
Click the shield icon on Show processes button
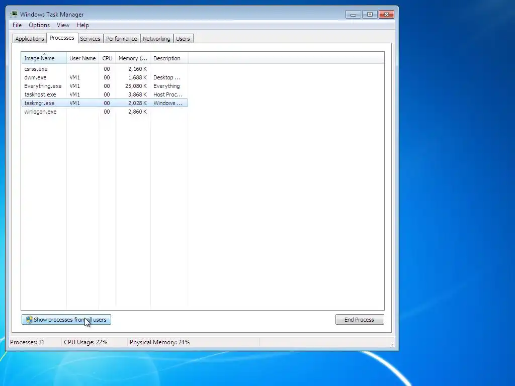[x=29, y=319]
